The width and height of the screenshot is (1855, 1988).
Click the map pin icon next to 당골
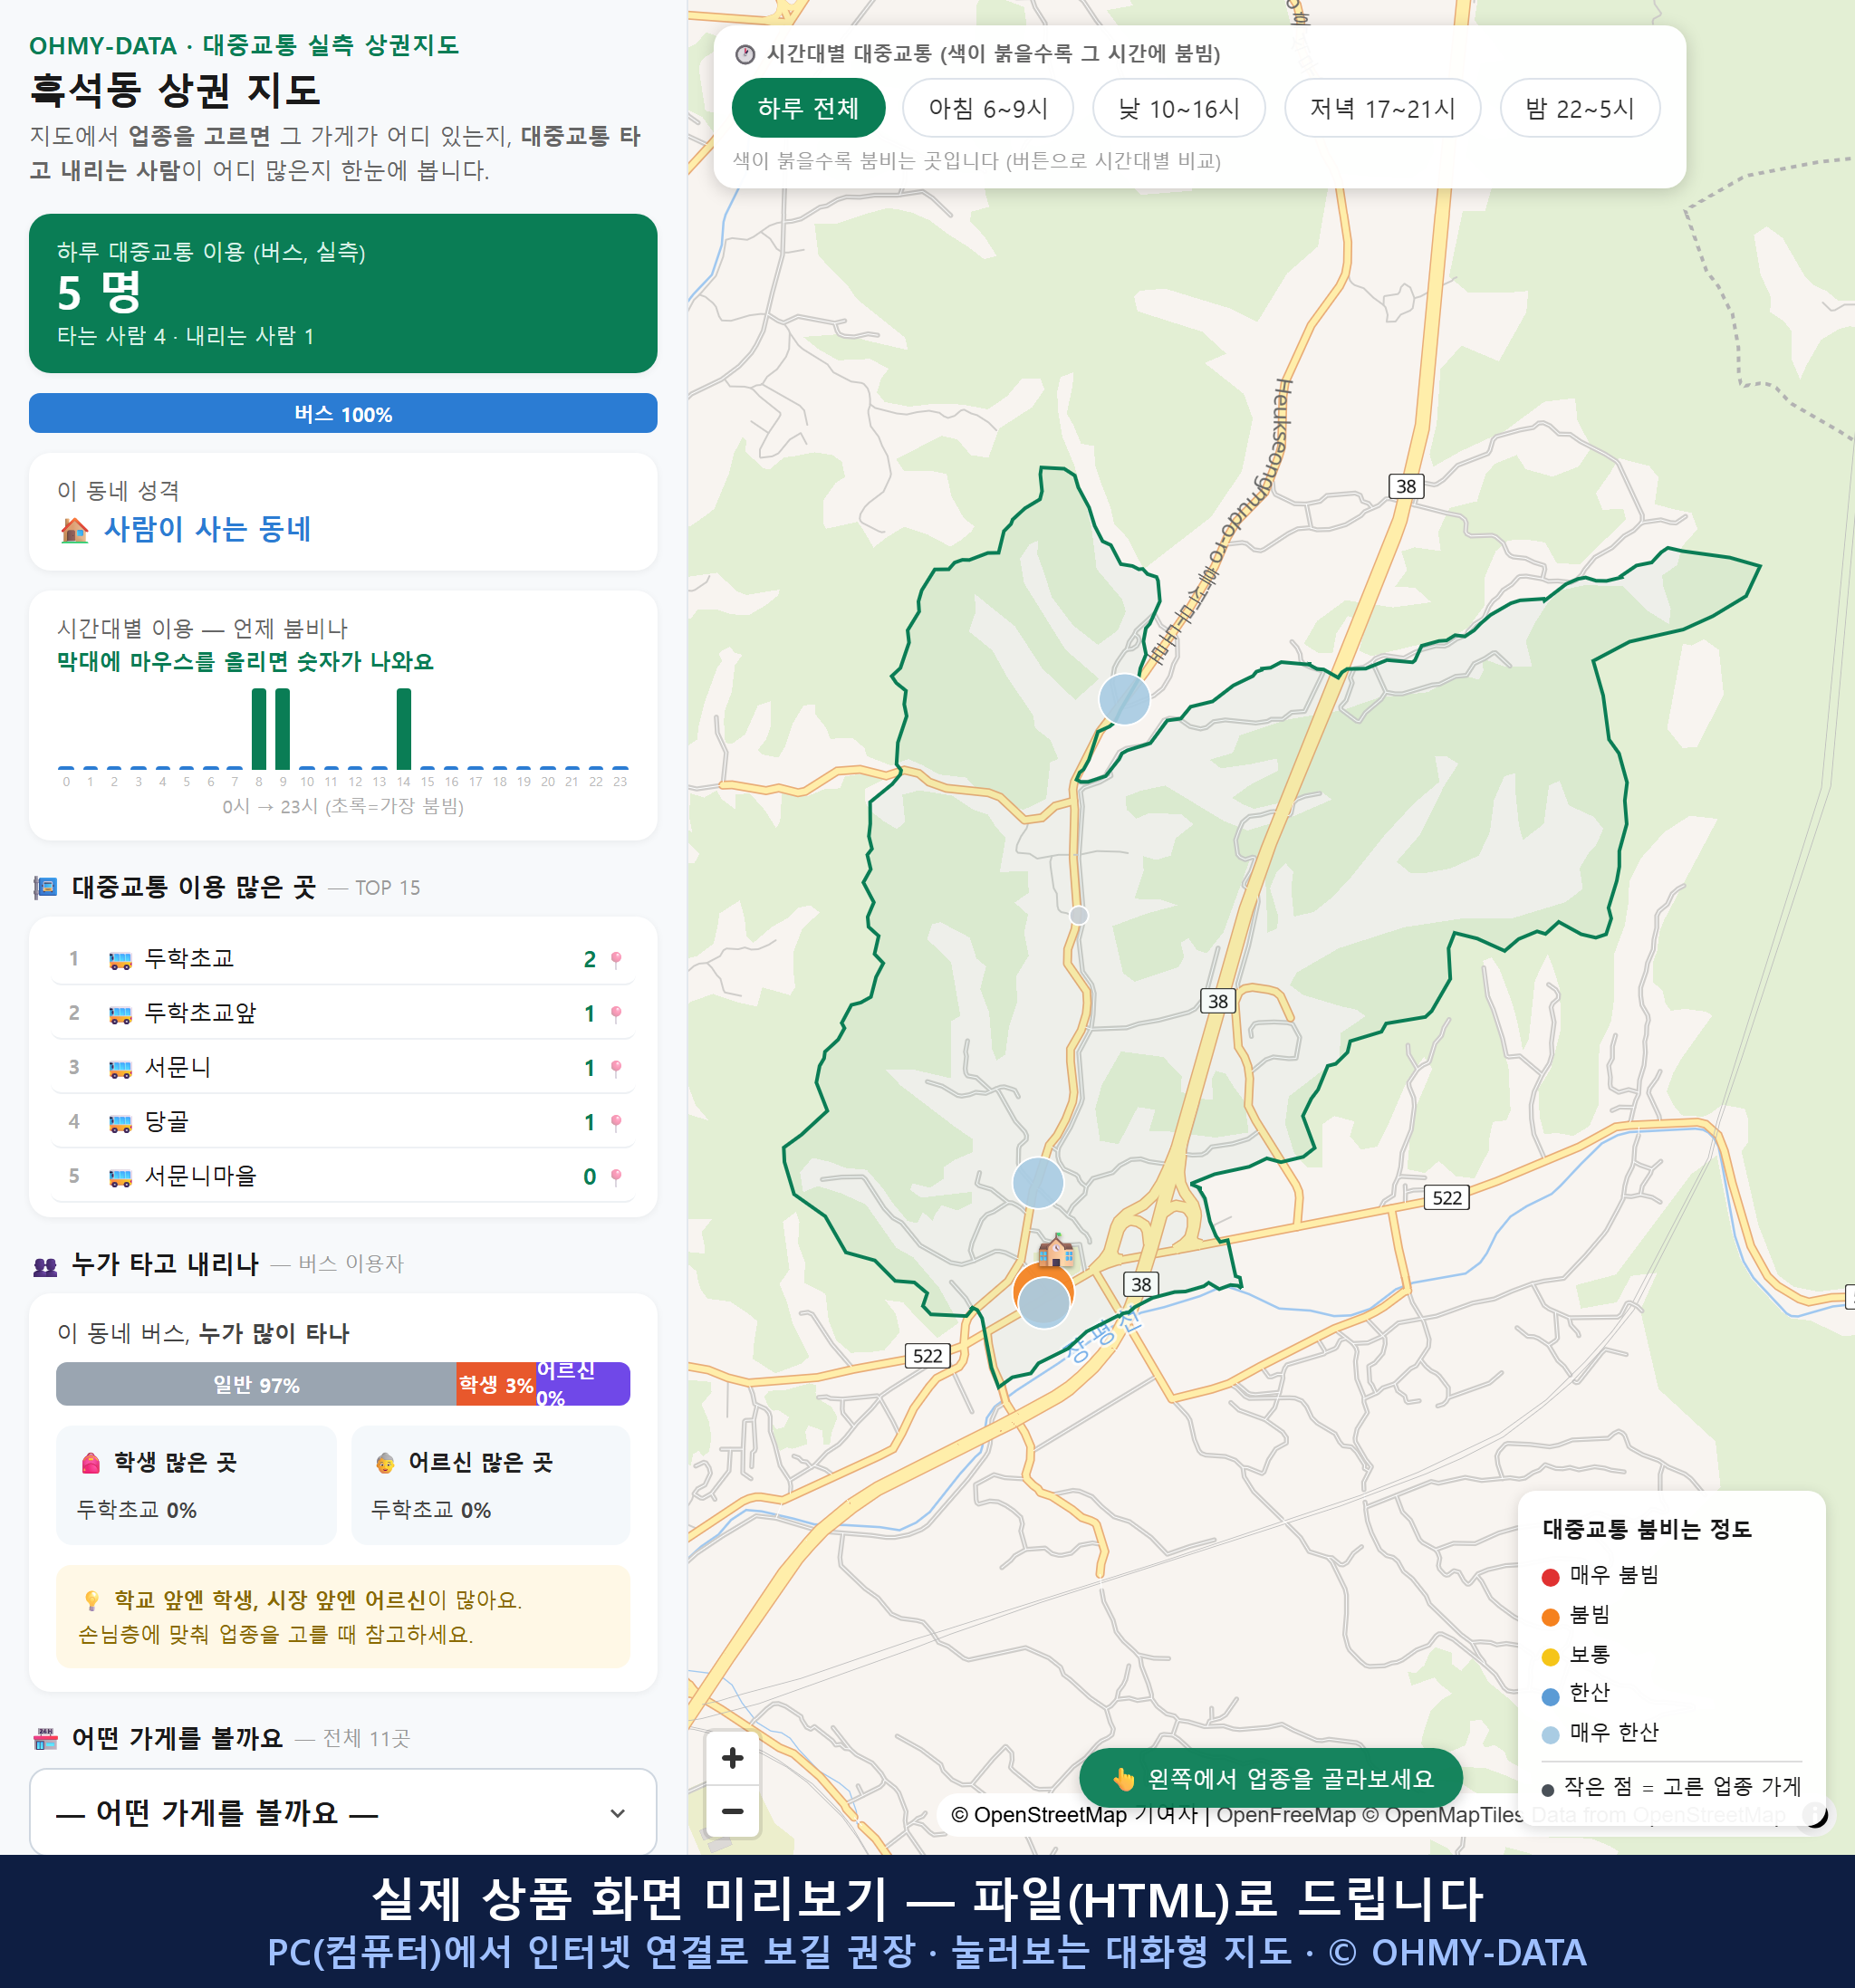pyautogui.click(x=616, y=1123)
